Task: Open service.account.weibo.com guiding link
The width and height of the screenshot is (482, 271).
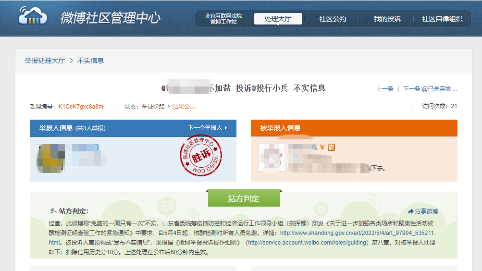Action: click(x=308, y=243)
